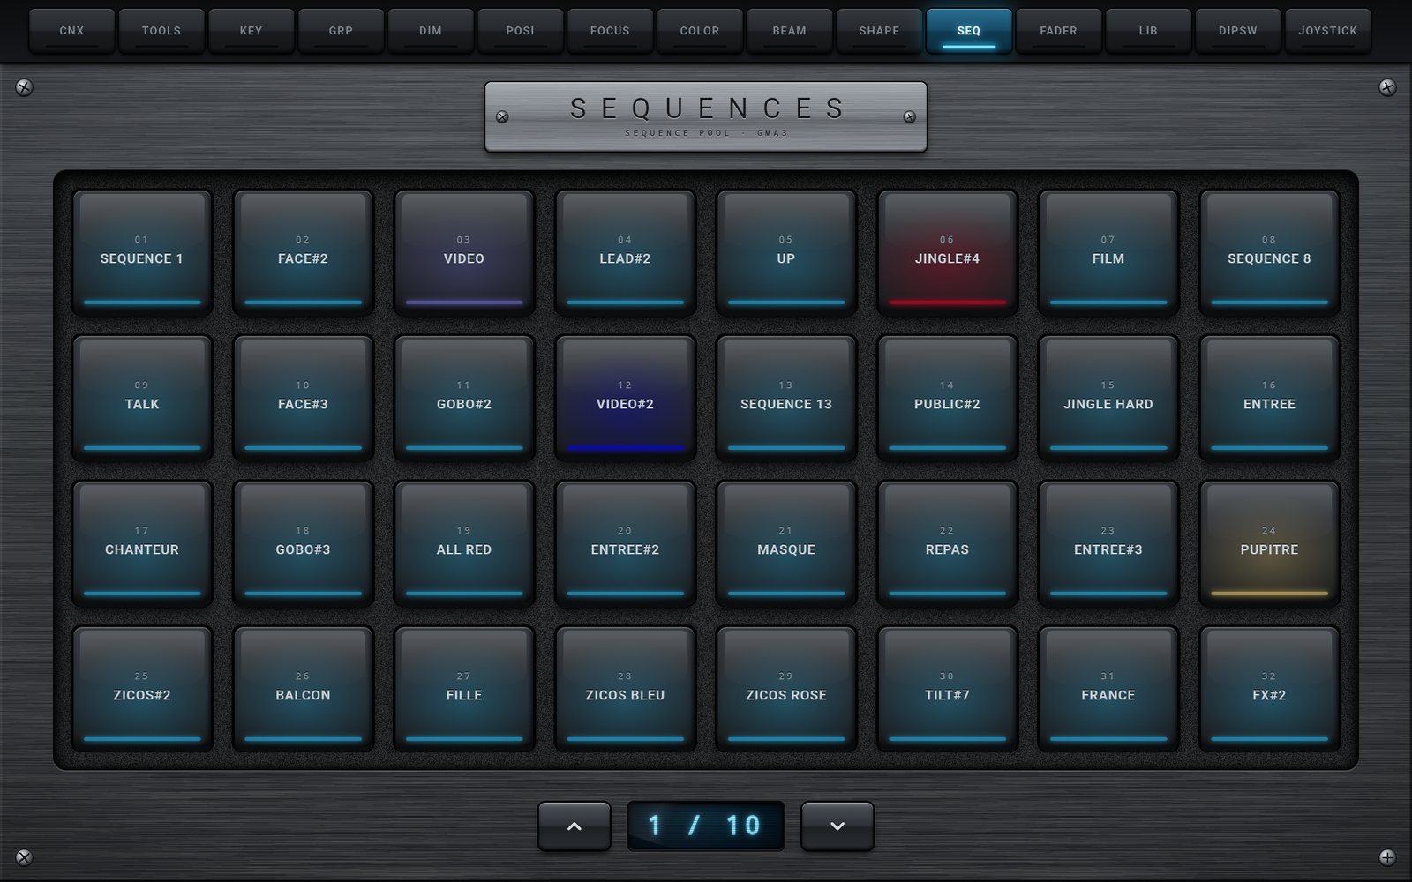Viewport: 1412px width, 882px height.
Task: Switch to the LIB tab
Action: (1148, 31)
